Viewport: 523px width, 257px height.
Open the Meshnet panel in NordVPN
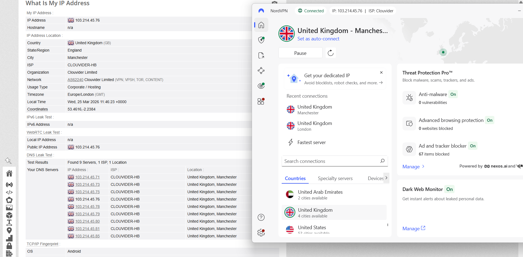click(261, 70)
